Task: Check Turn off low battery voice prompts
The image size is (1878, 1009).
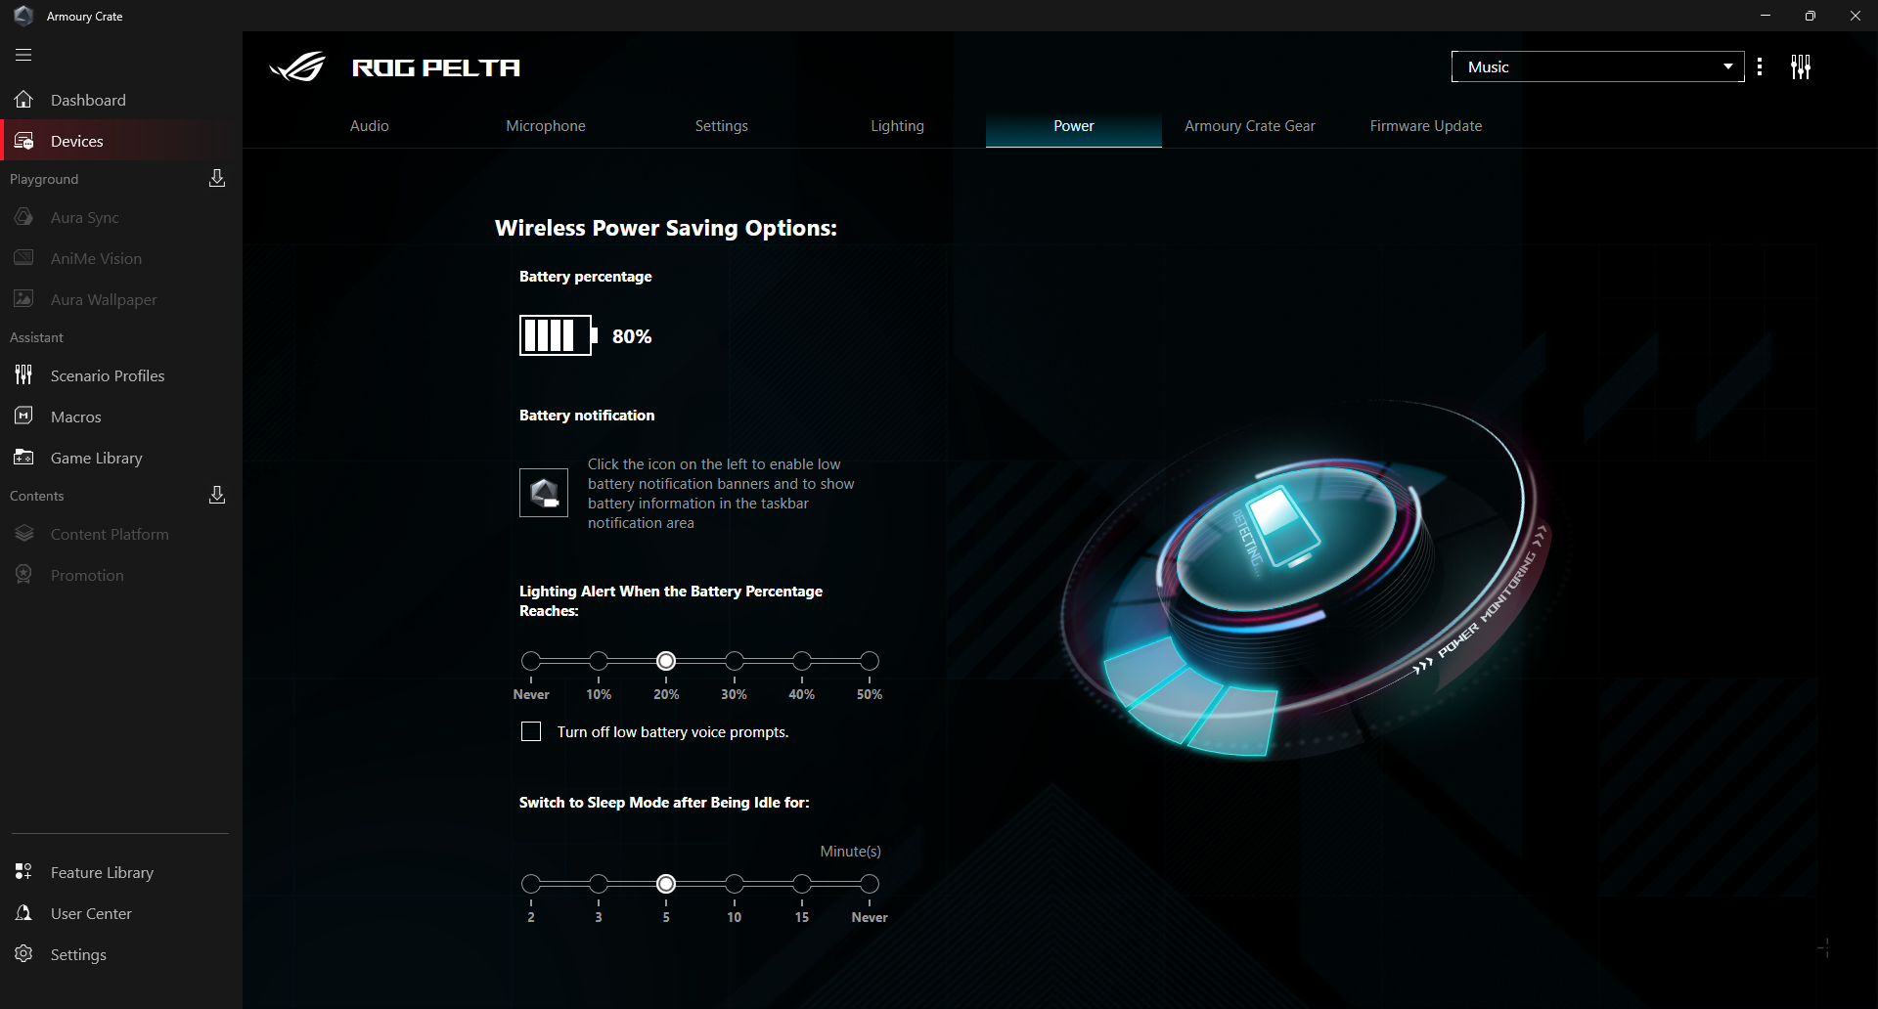Action: pyautogui.click(x=531, y=731)
